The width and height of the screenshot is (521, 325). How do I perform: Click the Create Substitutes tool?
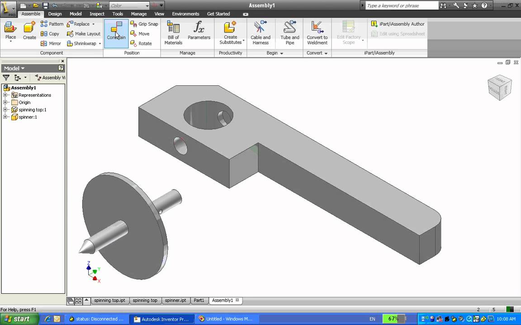tap(230, 33)
